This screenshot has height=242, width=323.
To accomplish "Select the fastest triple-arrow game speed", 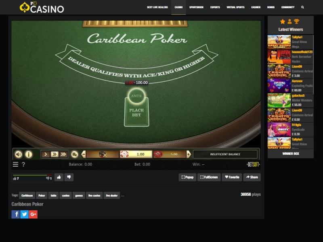I will click(63, 154).
